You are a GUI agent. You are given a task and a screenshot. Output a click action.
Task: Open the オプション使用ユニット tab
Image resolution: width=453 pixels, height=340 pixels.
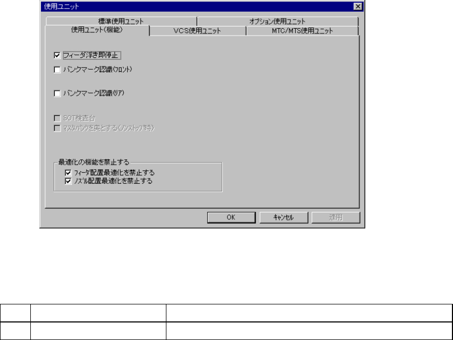(x=278, y=21)
